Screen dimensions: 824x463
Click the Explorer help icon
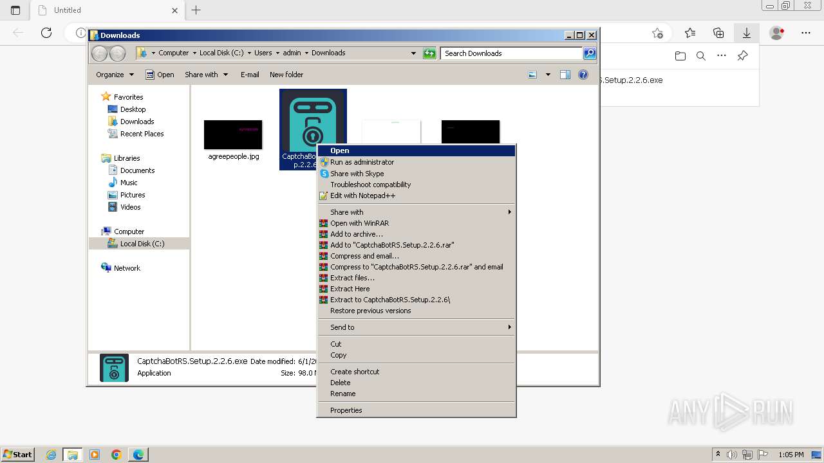coord(583,75)
